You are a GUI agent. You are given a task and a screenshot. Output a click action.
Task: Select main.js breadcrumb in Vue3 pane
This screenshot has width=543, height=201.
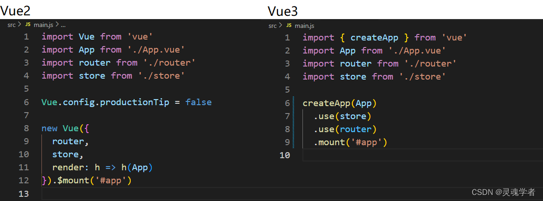(304, 26)
